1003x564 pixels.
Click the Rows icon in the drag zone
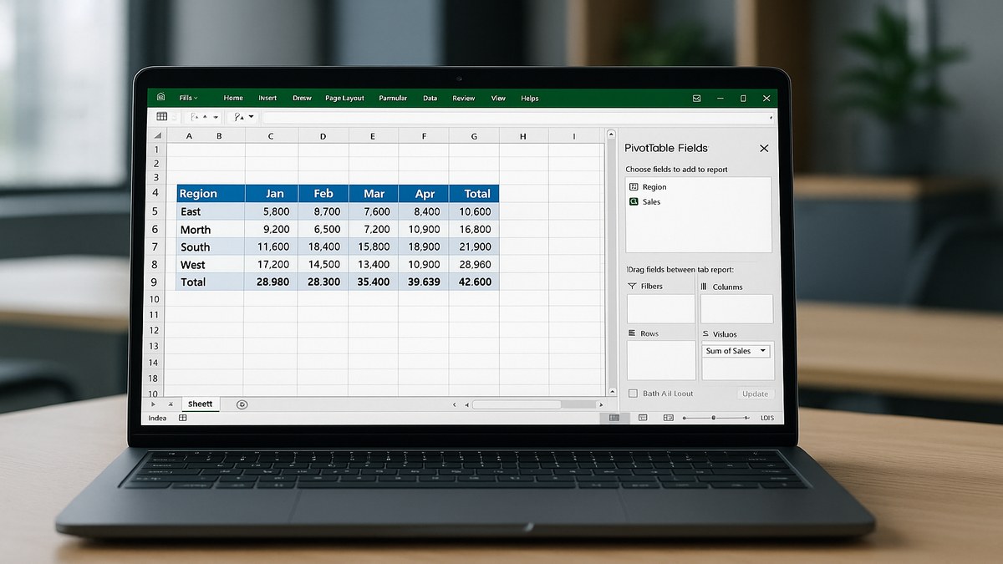[x=632, y=333]
